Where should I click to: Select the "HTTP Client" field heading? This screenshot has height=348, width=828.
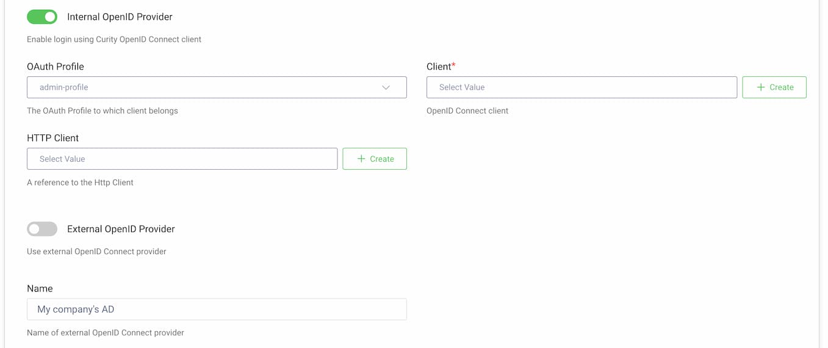53,138
